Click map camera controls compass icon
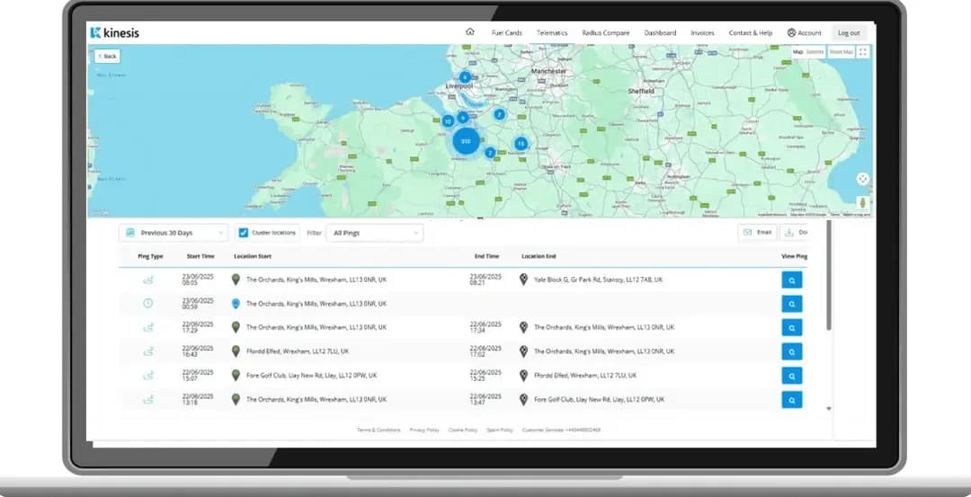This screenshot has height=497, width=971. point(862,179)
